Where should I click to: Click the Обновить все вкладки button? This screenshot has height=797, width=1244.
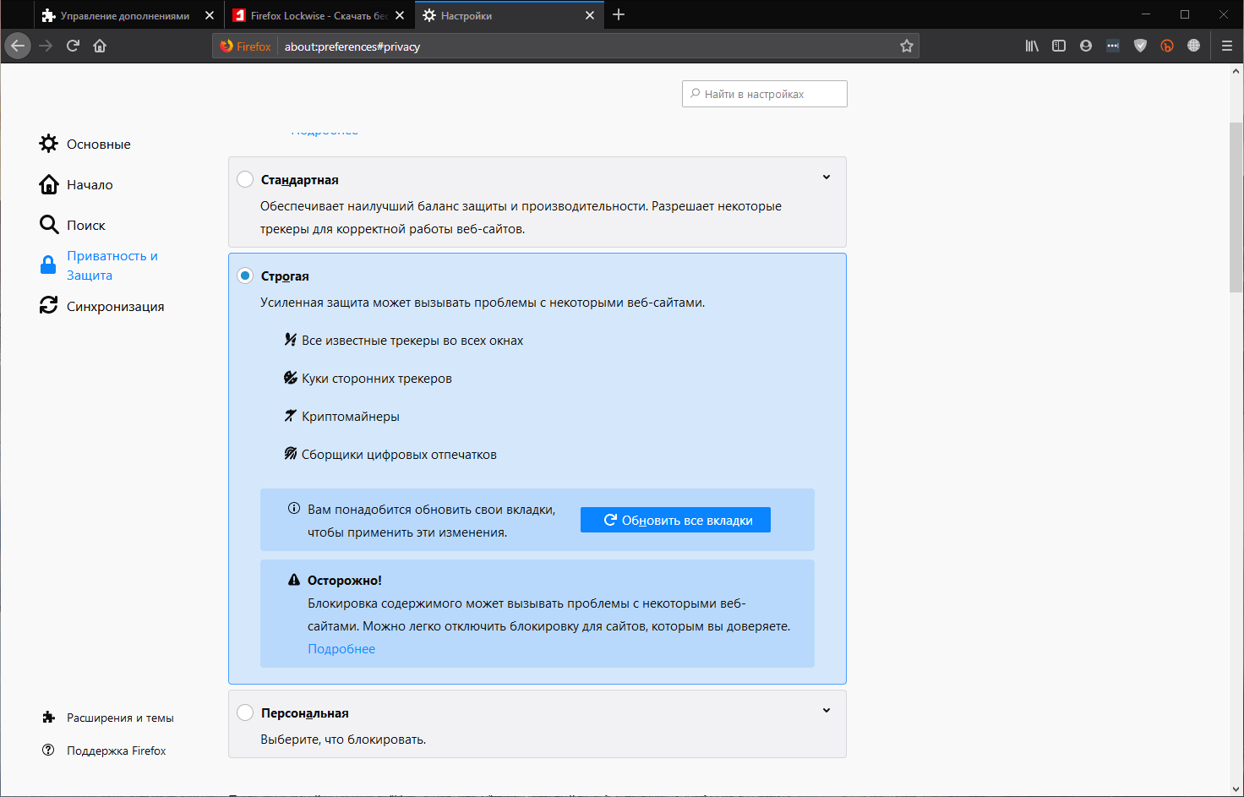pyautogui.click(x=675, y=519)
